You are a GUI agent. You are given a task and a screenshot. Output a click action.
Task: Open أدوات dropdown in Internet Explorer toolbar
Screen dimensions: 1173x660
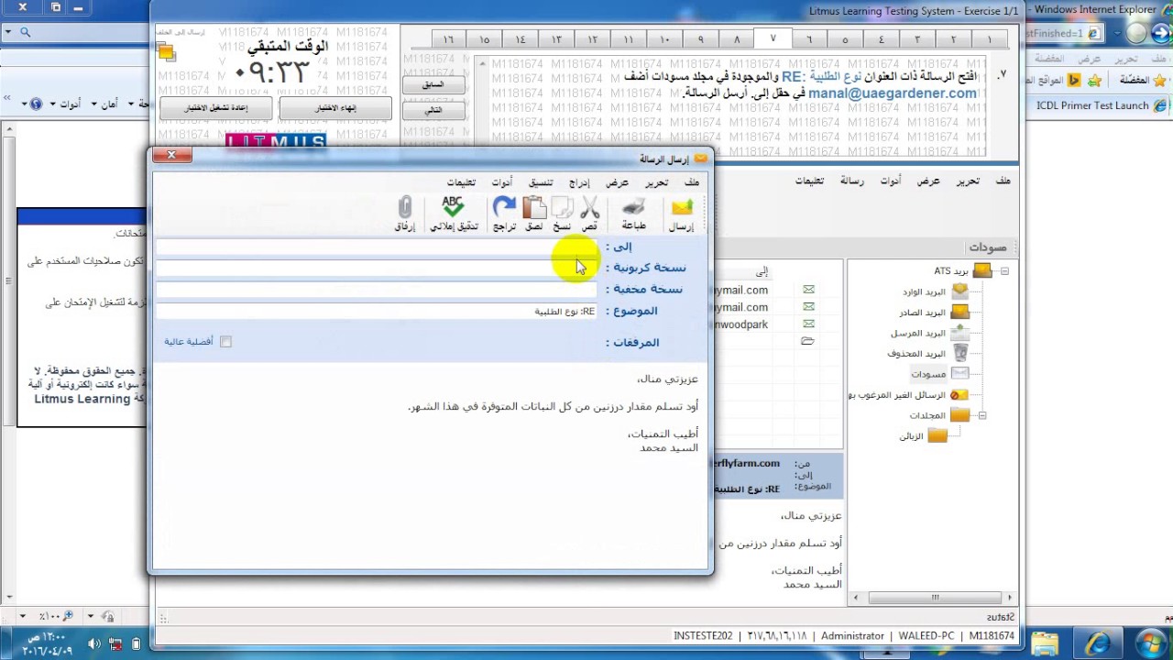pyautogui.click(x=64, y=104)
